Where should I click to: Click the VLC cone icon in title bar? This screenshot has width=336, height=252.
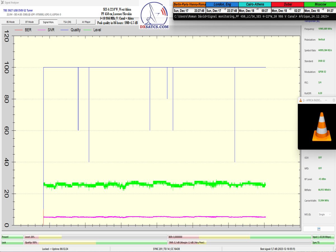tap(300, 100)
